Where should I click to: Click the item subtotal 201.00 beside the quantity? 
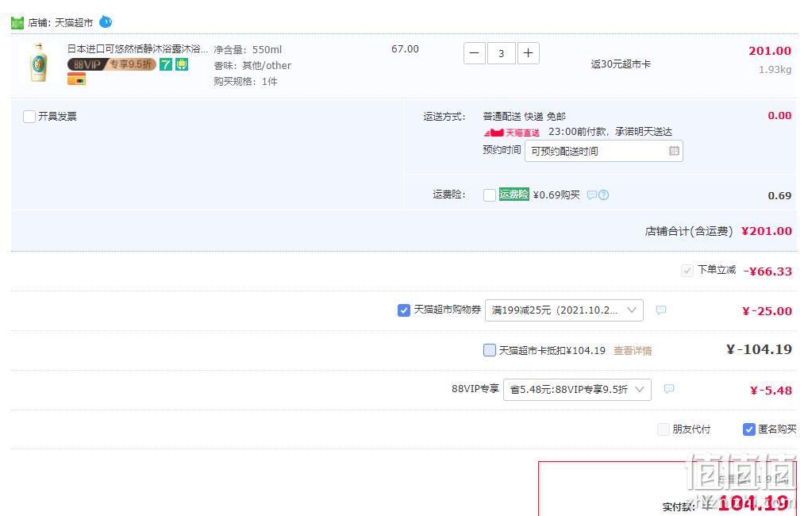click(x=770, y=51)
